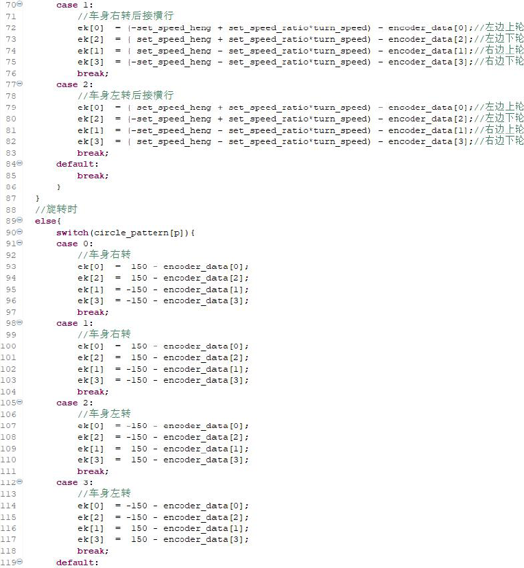The width and height of the screenshot is (524, 568).
Task: Click encoder_data[2] on line 115
Action: [204, 517]
